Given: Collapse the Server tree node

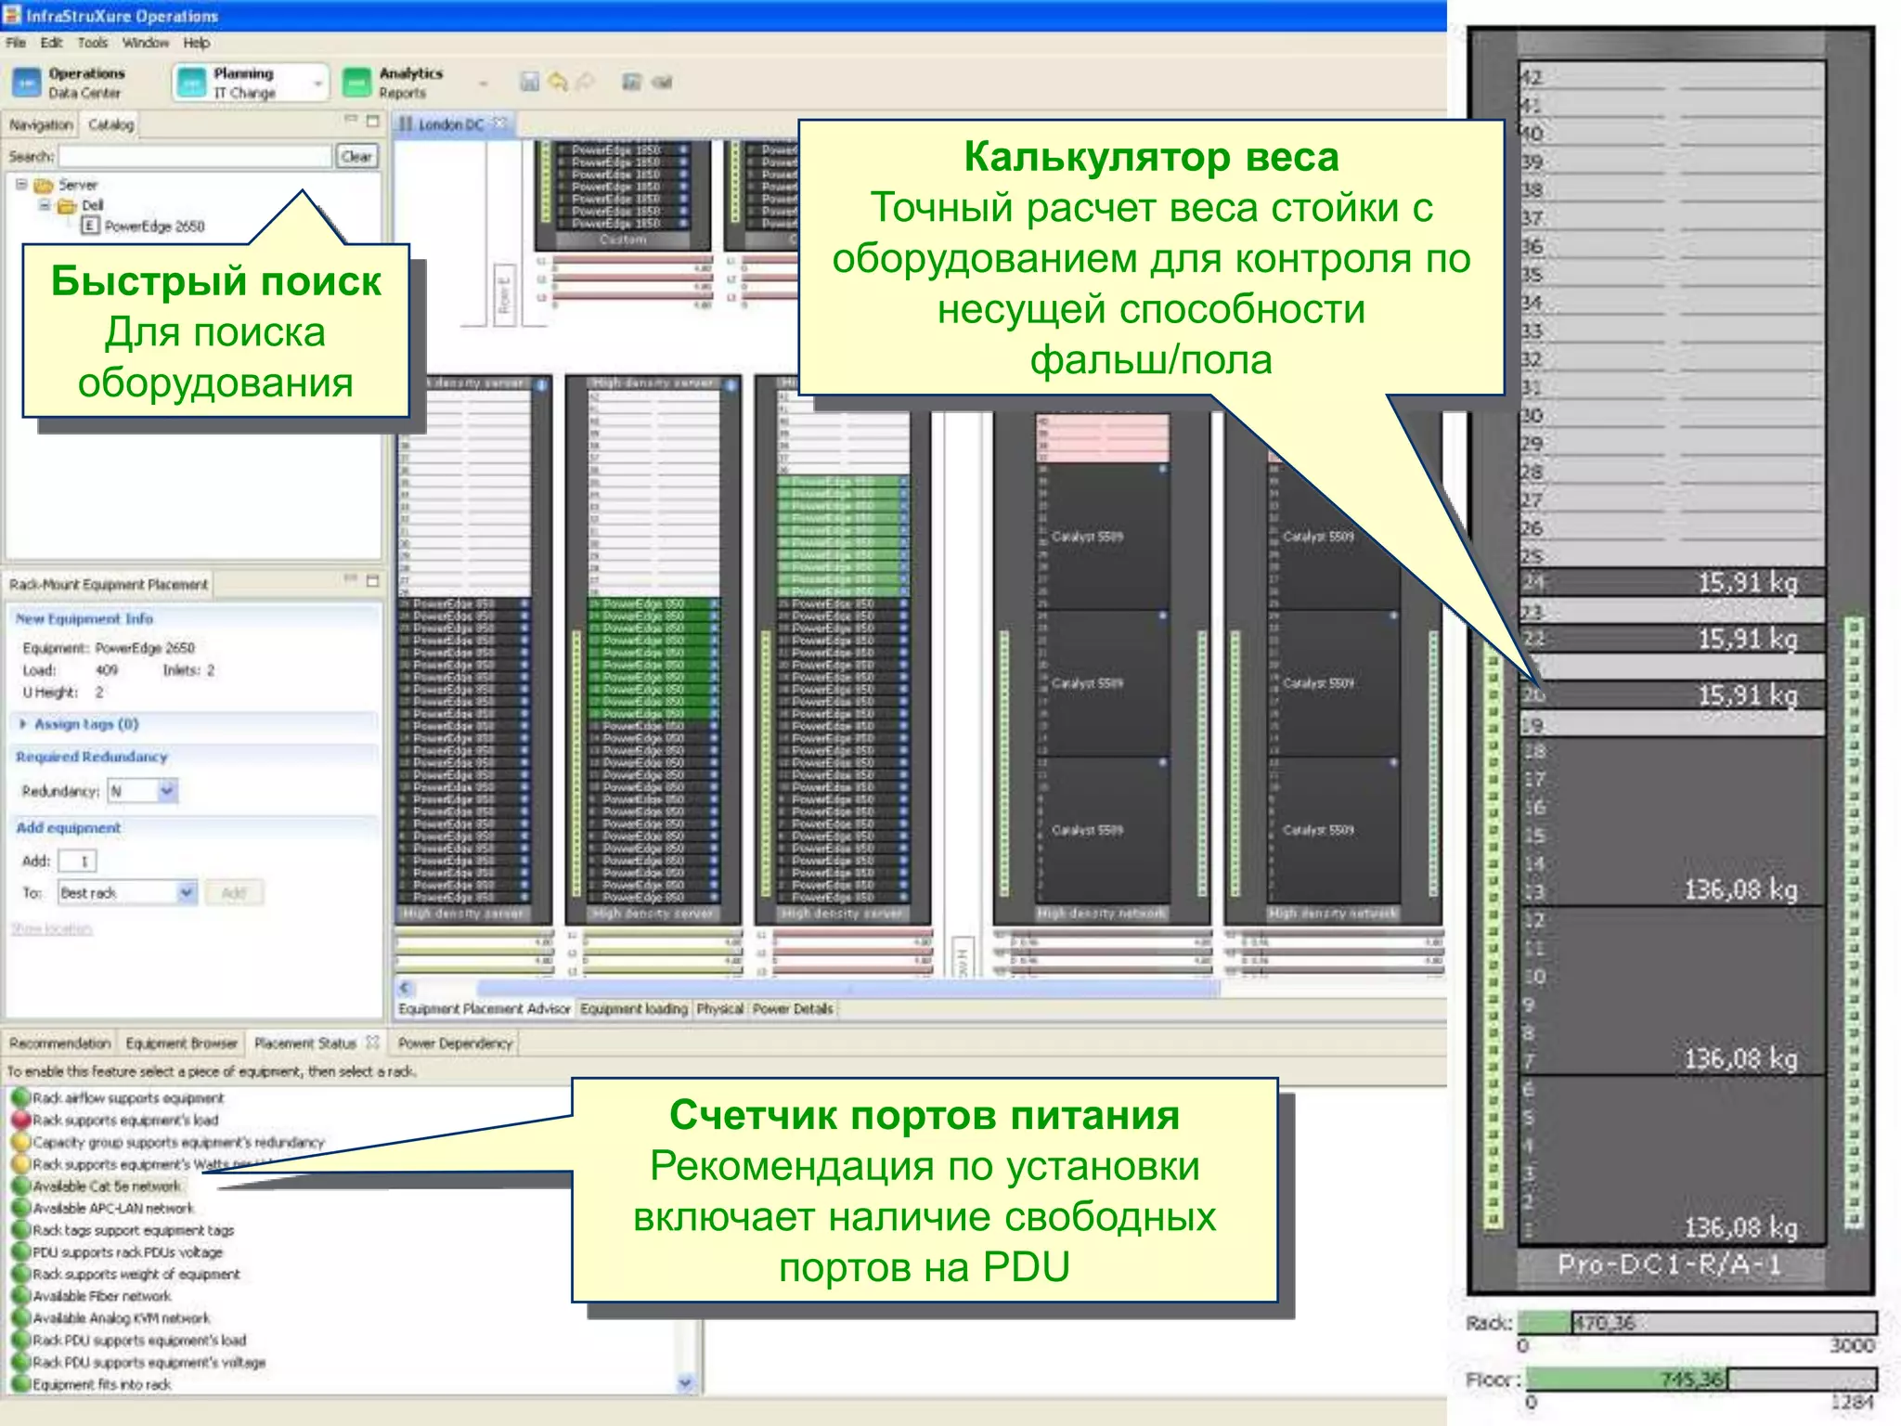Looking at the screenshot, I should pos(20,184).
